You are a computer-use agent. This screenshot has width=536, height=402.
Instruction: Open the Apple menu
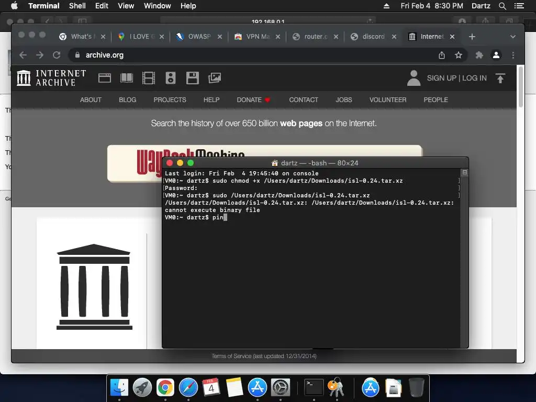point(14,5)
